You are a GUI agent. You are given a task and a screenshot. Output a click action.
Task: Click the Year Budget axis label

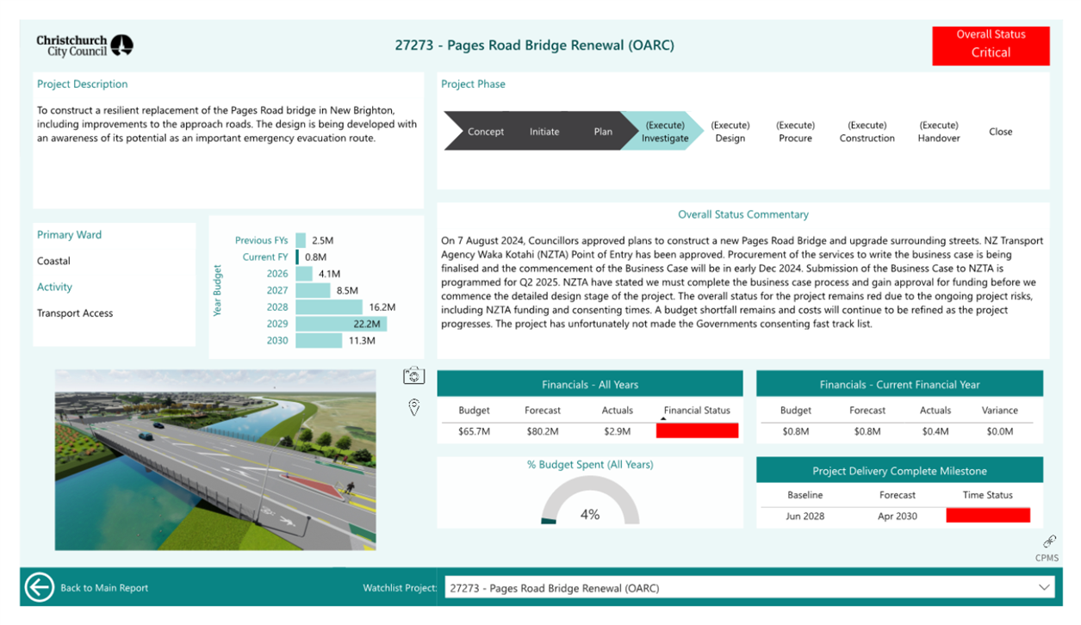(217, 290)
